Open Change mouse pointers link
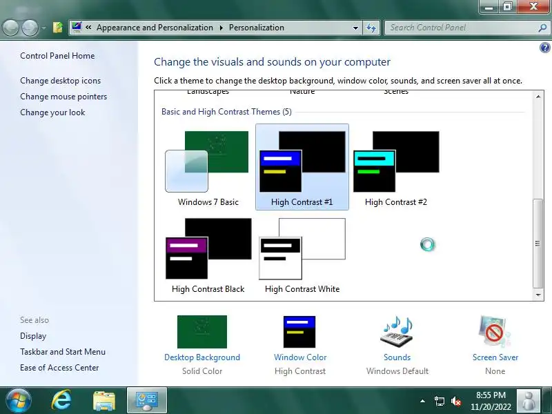552x414 pixels. pos(63,97)
